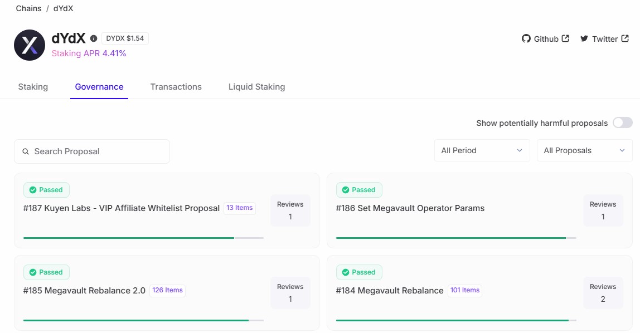Open the Twitter external link icon
The height and width of the screenshot is (333, 640).
pyautogui.click(x=625, y=38)
